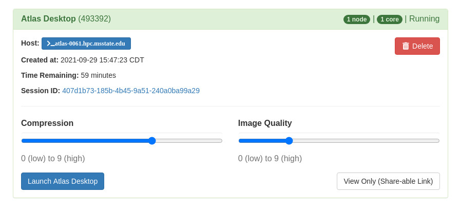Launch Atlas Desktop

(x=63, y=181)
